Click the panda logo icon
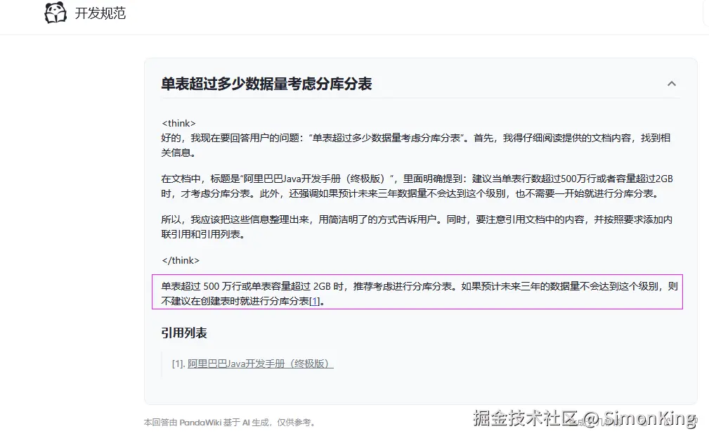 pyautogui.click(x=56, y=12)
